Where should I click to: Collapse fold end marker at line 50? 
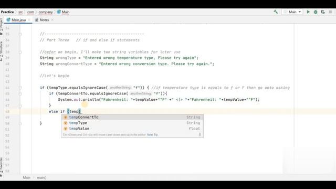pyautogui.click(x=20, y=123)
